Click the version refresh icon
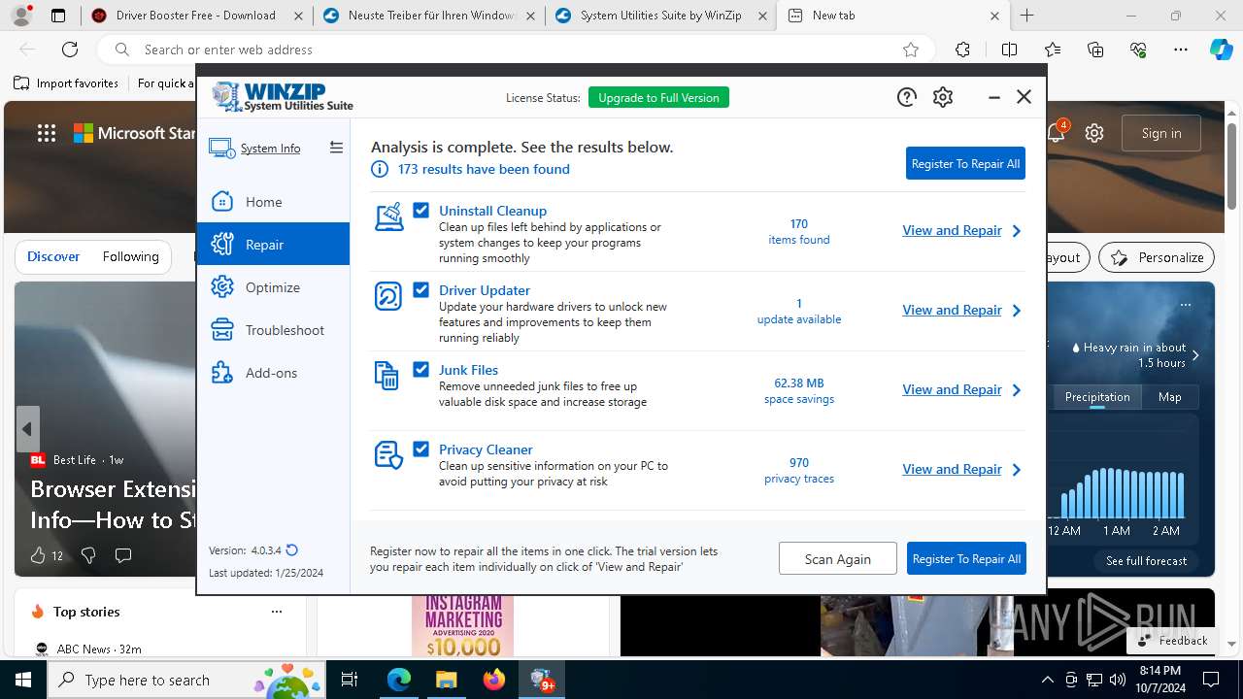Viewport: 1243px width, 699px height. pyautogui.click(x=292, y=550)
